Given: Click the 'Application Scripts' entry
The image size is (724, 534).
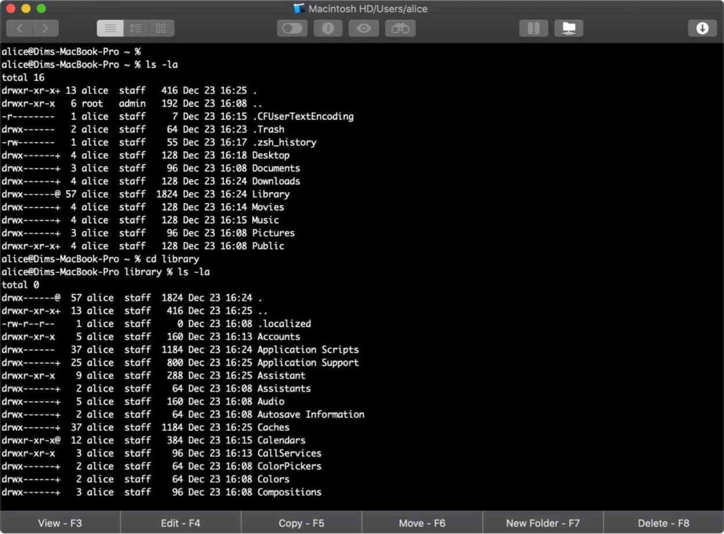Looking at the screenshot, I should [x=308, y=350].
